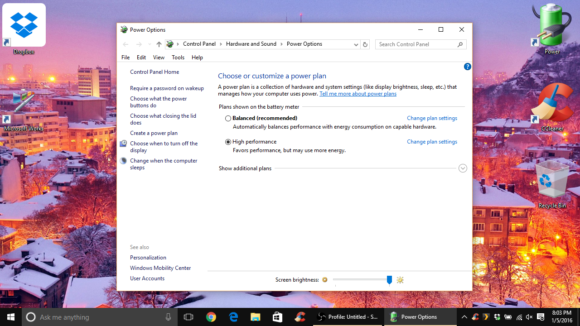Image resolution: width=580 pixels, height=326 pixels.
Task: Show hidden system tray icons
Action: point(464,317)
